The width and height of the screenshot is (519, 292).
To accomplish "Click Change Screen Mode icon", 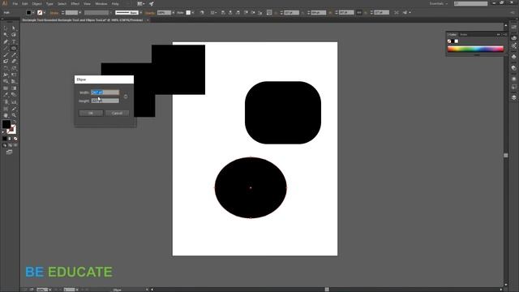I will click(x=9, y=152).
